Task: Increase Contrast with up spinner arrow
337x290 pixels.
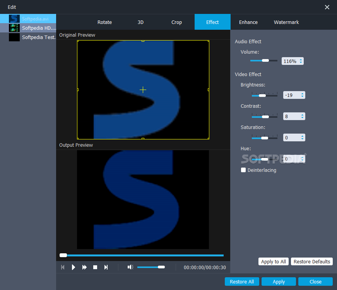Action: coord(302,115)
